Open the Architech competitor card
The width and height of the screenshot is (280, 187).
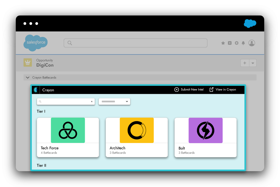tap(137, 137)
